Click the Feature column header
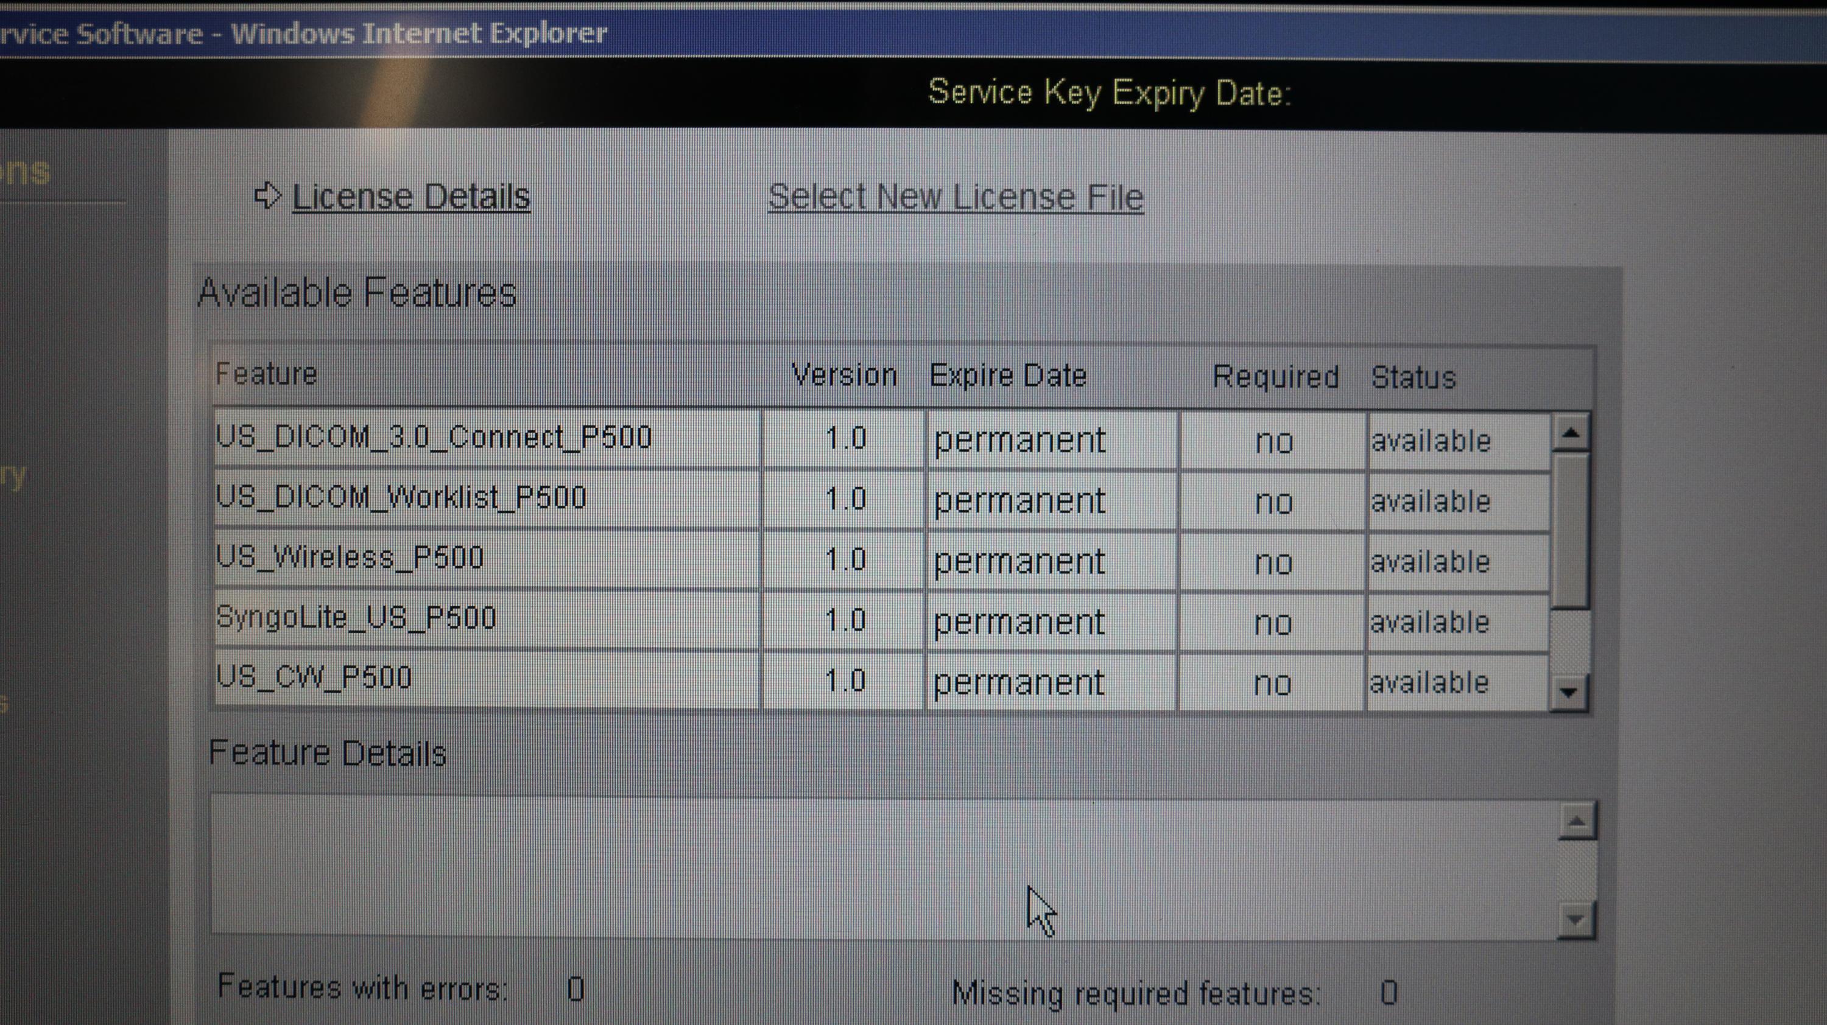This screenshot has width=1827, height=1025. 266,374
